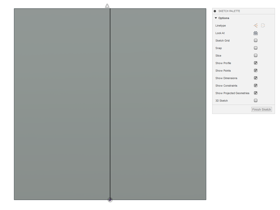This screenshot has height=210, width=280.
Task: Uncheck Show Profile
Action: click(x=256, y=63)
